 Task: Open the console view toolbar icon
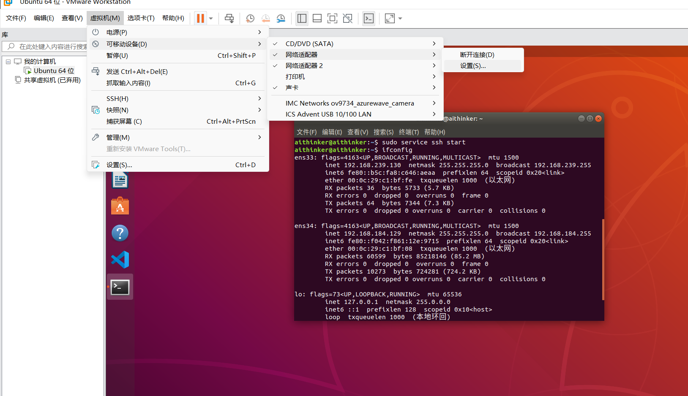pyautogui.click(x=369, y=18)
